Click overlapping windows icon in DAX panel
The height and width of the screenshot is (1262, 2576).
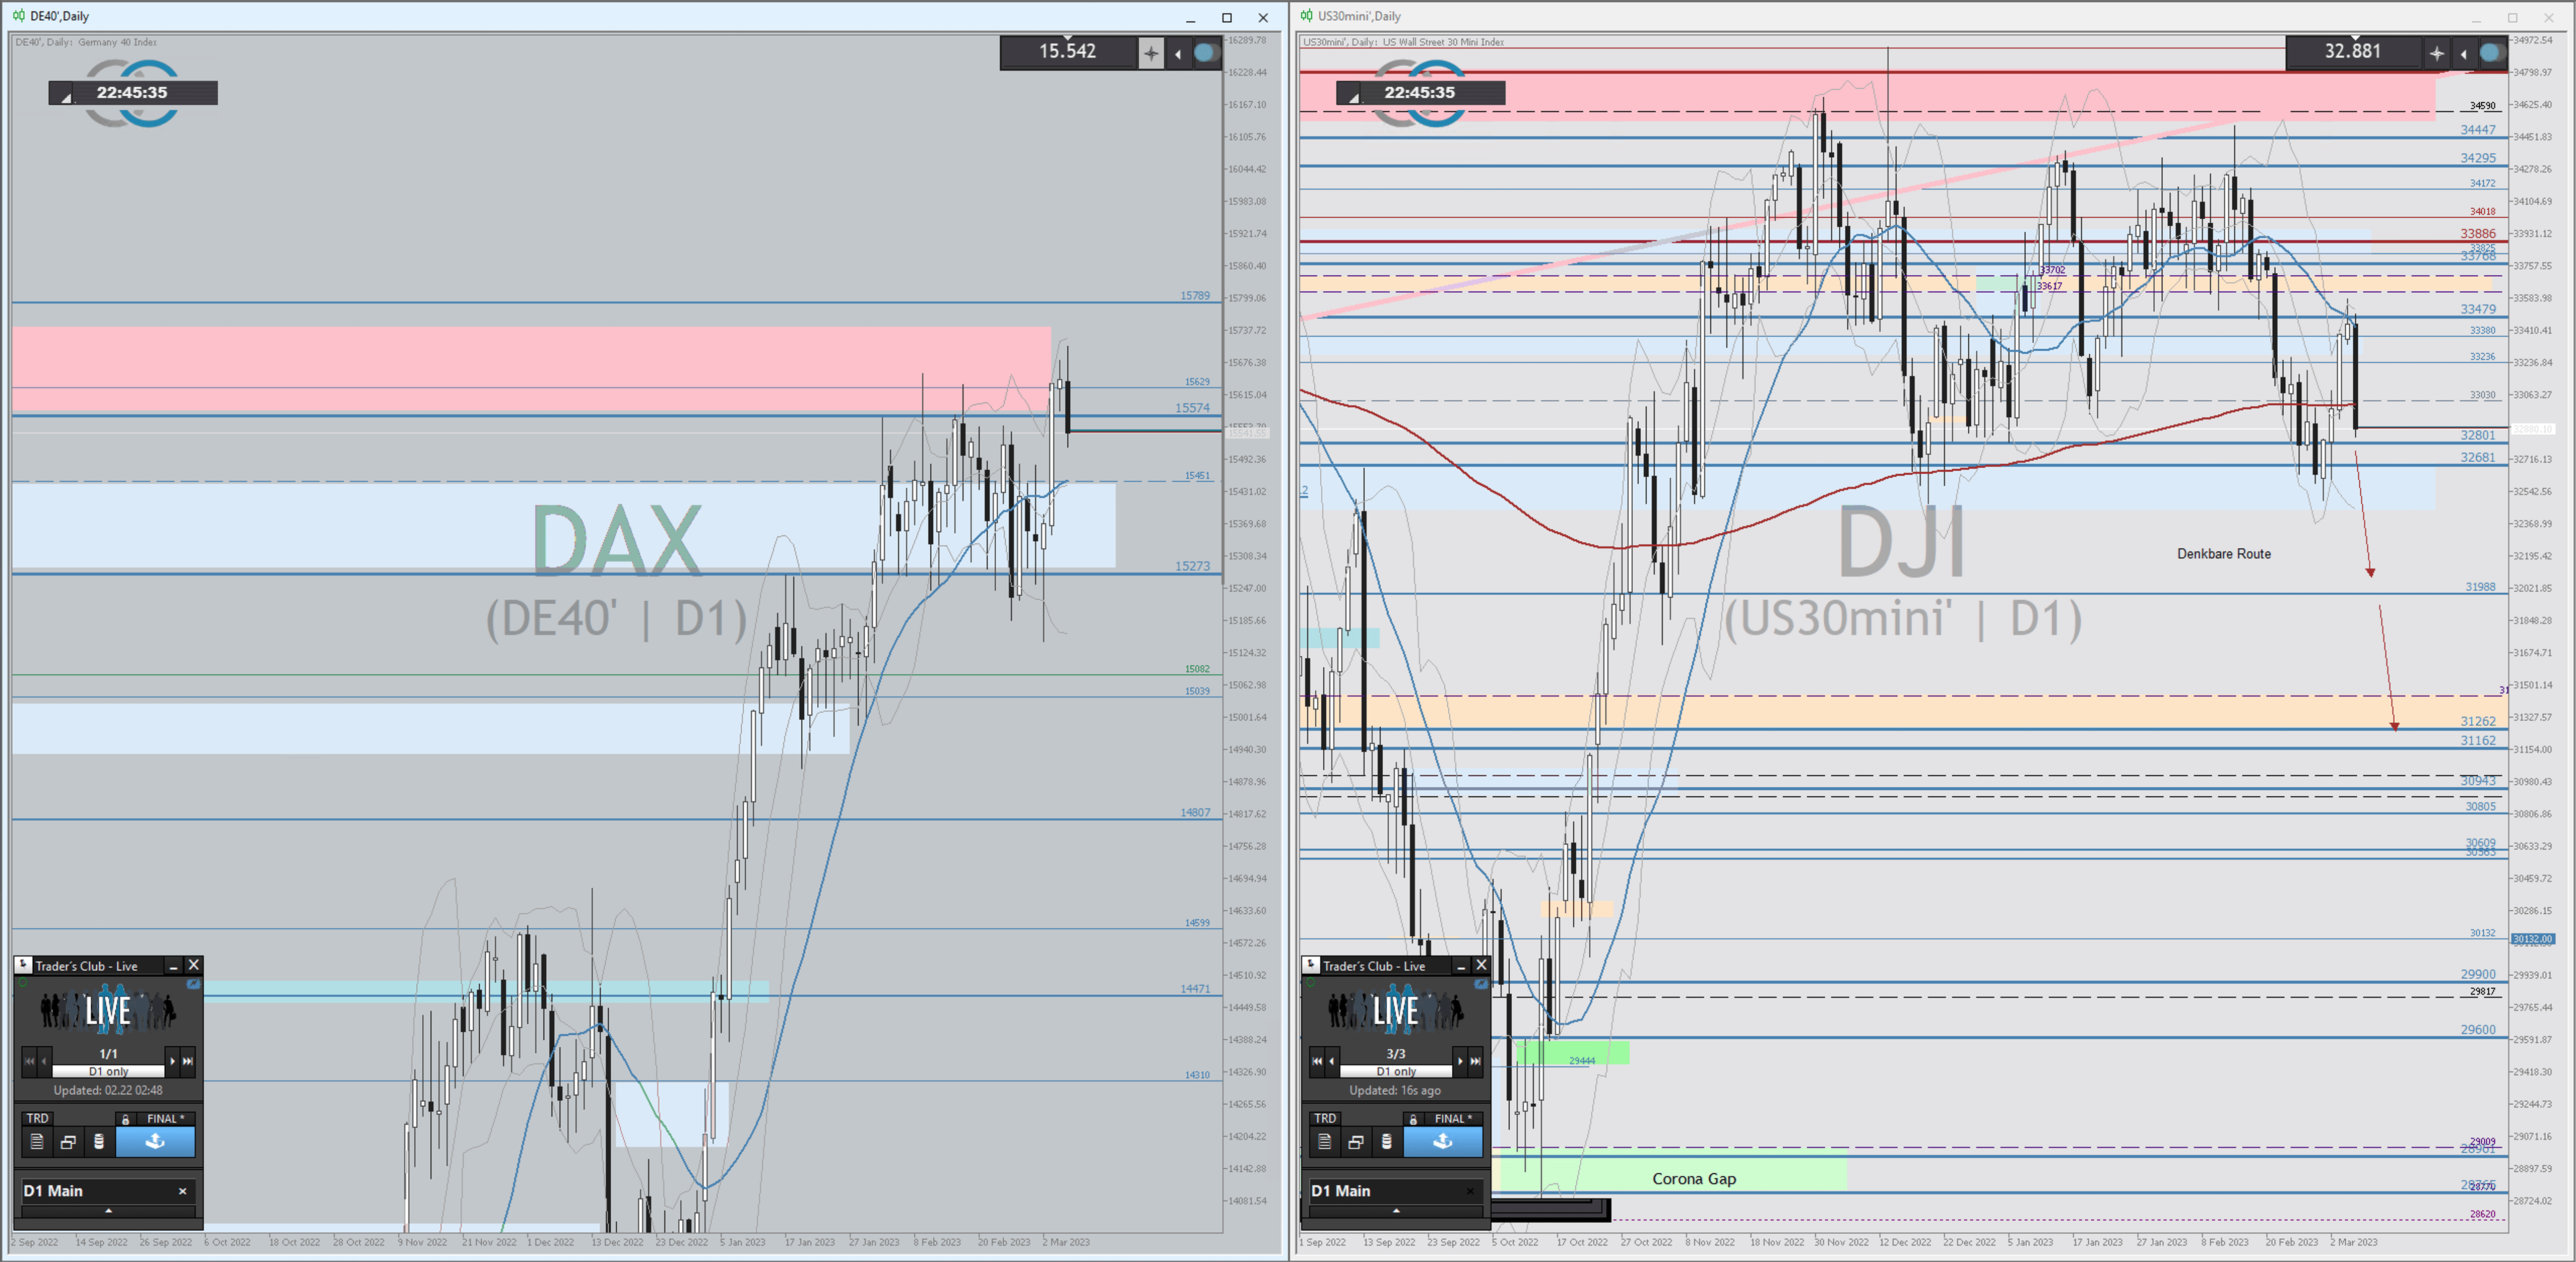click(x=68, y=1141)
